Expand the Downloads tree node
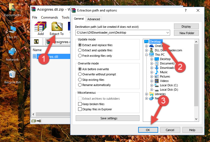This screenshot has width=210, height=142. (x=152, y=68)
